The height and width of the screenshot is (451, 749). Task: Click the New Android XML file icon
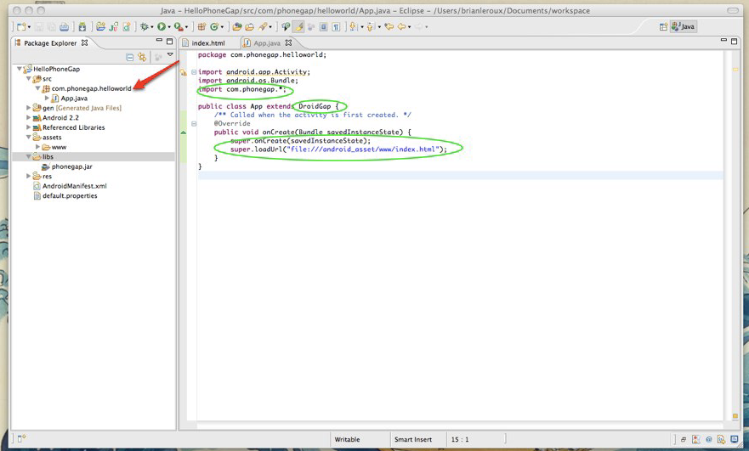tap(126, 27)
